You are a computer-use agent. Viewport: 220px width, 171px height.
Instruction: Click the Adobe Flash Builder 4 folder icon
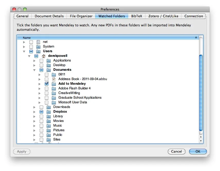(x=54, y=88)
